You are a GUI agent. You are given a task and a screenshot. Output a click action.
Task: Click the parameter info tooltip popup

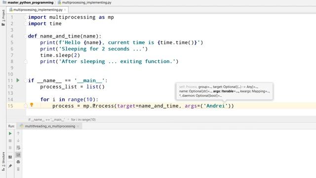tap(225, 91)
